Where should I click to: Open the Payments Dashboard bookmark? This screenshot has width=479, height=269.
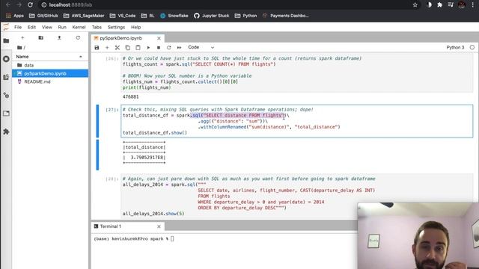[286, 16]
